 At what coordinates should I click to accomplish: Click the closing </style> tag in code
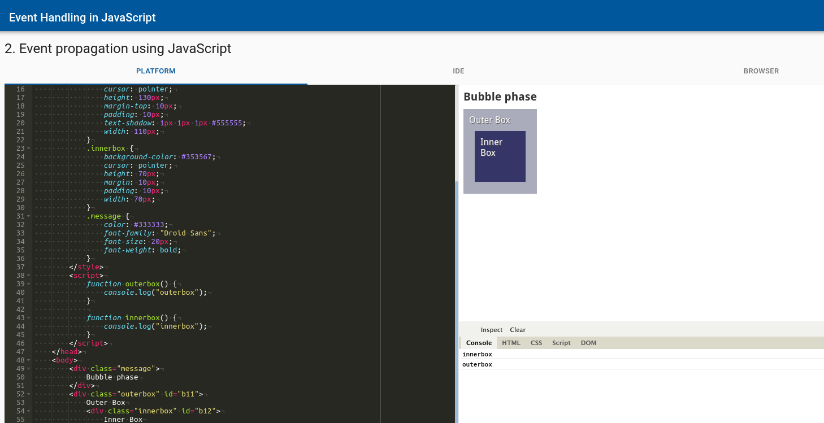coord(86,267)
